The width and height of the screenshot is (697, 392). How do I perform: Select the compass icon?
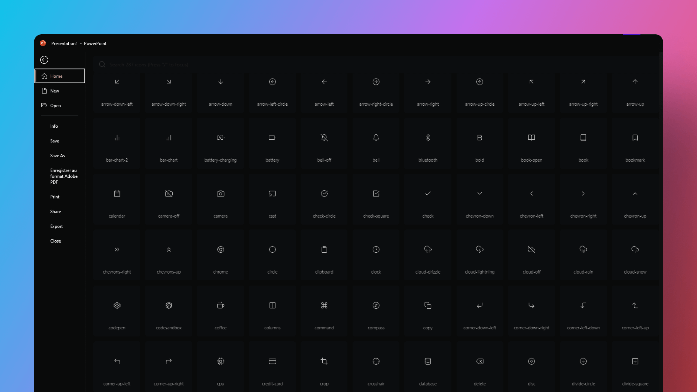[x=376, y=305]
